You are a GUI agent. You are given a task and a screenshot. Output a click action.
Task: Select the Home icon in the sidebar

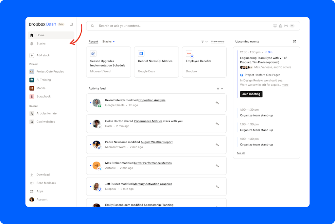31,35
